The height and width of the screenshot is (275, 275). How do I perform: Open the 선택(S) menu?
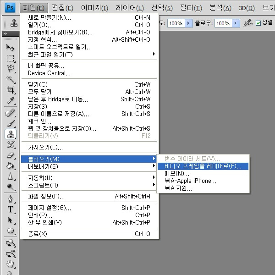(x=162, y=8)
